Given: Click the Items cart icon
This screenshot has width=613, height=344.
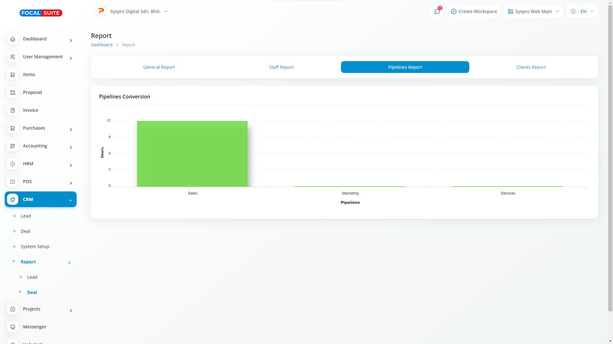Looking at the screenshot, I should [12, 75].
